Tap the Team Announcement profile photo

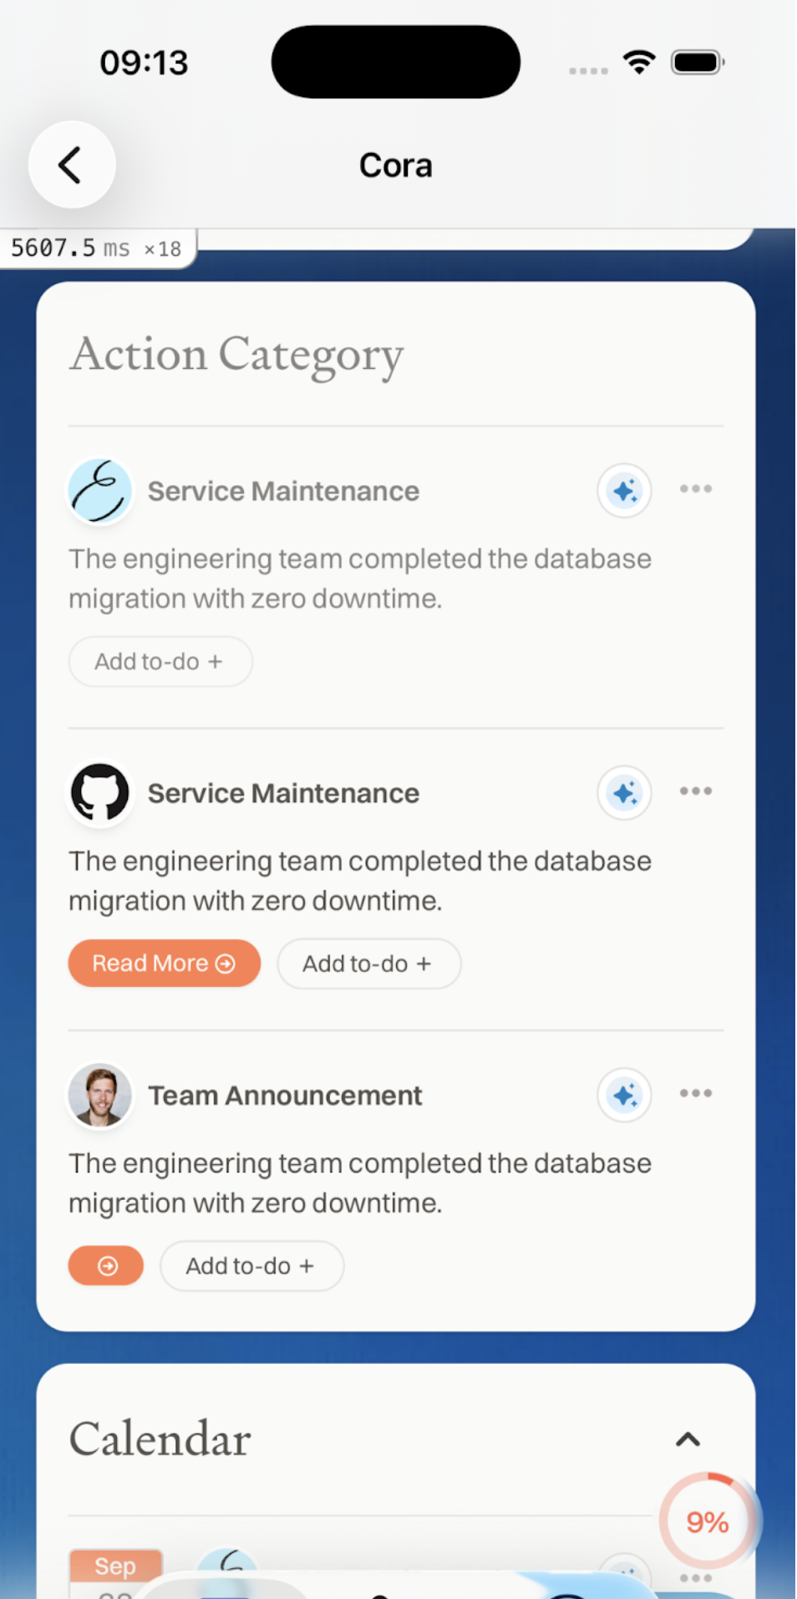click(x=100, y=1095)
